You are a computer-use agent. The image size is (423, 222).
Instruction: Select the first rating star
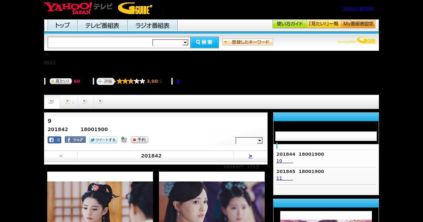[119, 81]
